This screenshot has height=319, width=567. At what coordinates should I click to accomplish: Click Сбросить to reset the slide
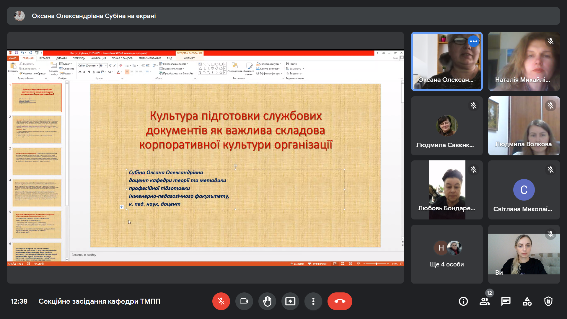[67, 69]
